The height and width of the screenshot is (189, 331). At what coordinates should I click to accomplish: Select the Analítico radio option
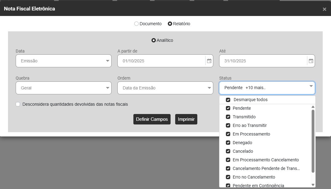point(154,40)
